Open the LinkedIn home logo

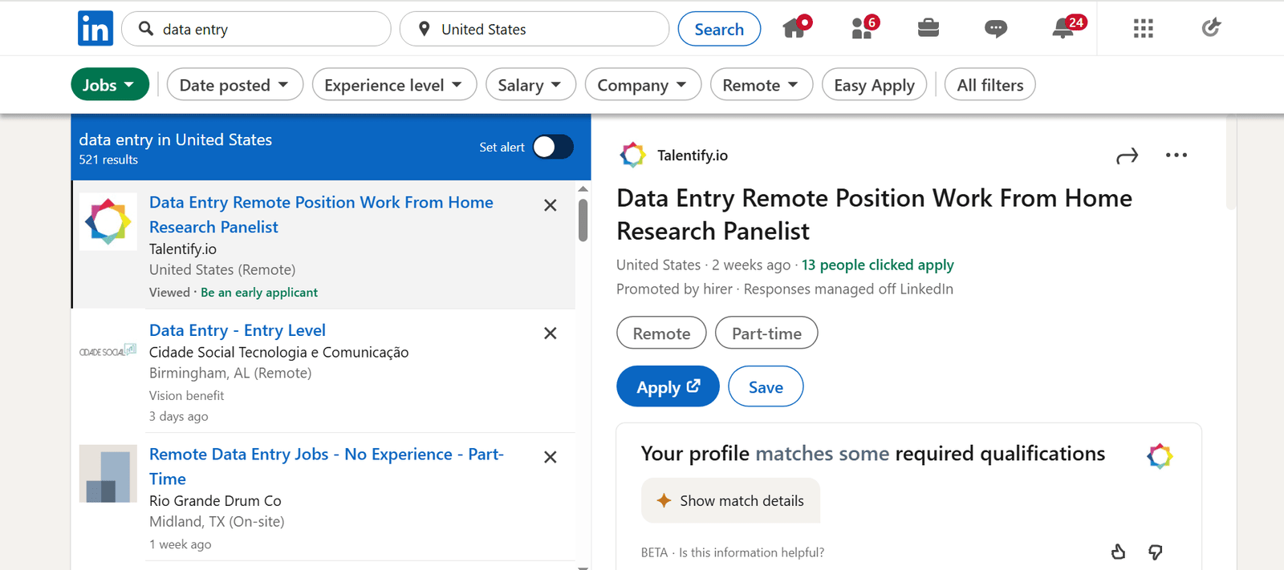pyautogui.click(x=95, y=29)
